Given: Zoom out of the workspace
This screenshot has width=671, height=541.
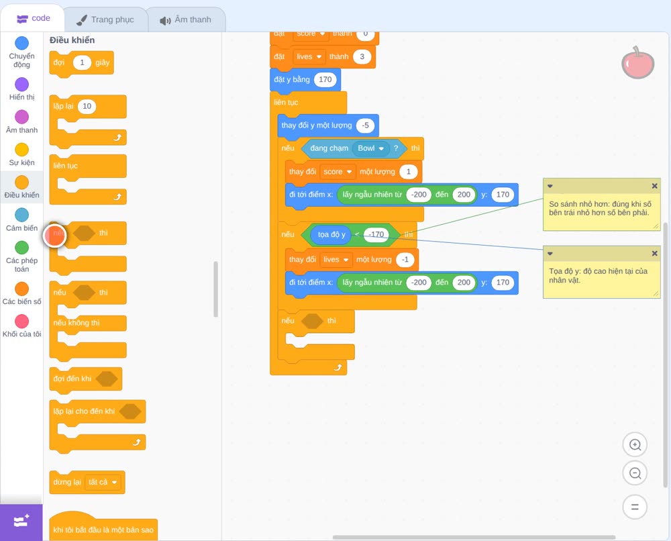Looking at the screenshot, I should tap(635, 473).
